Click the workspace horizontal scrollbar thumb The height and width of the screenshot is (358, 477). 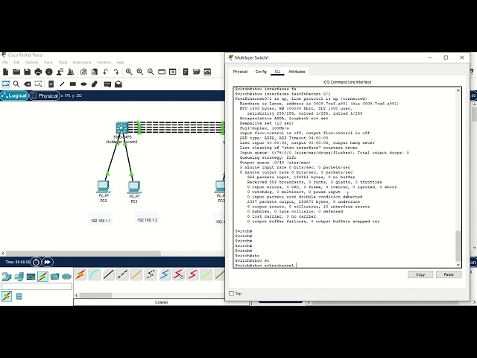click(x=83, y=254)
